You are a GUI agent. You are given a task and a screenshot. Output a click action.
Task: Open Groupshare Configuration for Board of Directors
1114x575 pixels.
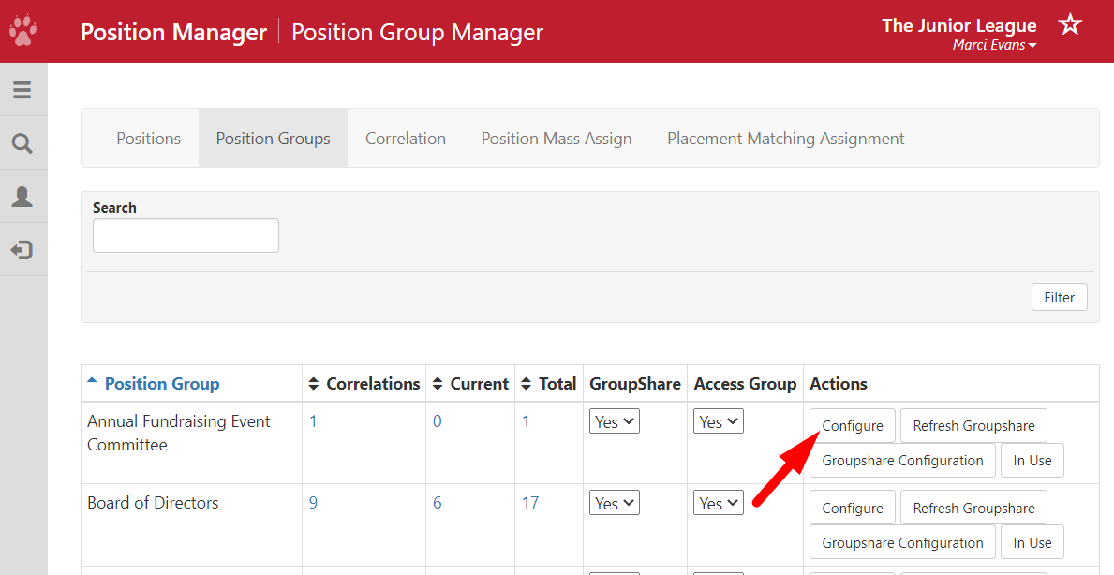[x=903, y=543]
